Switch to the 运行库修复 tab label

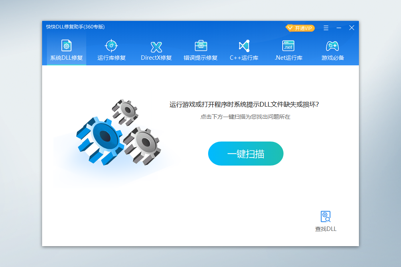click(111, 58)
